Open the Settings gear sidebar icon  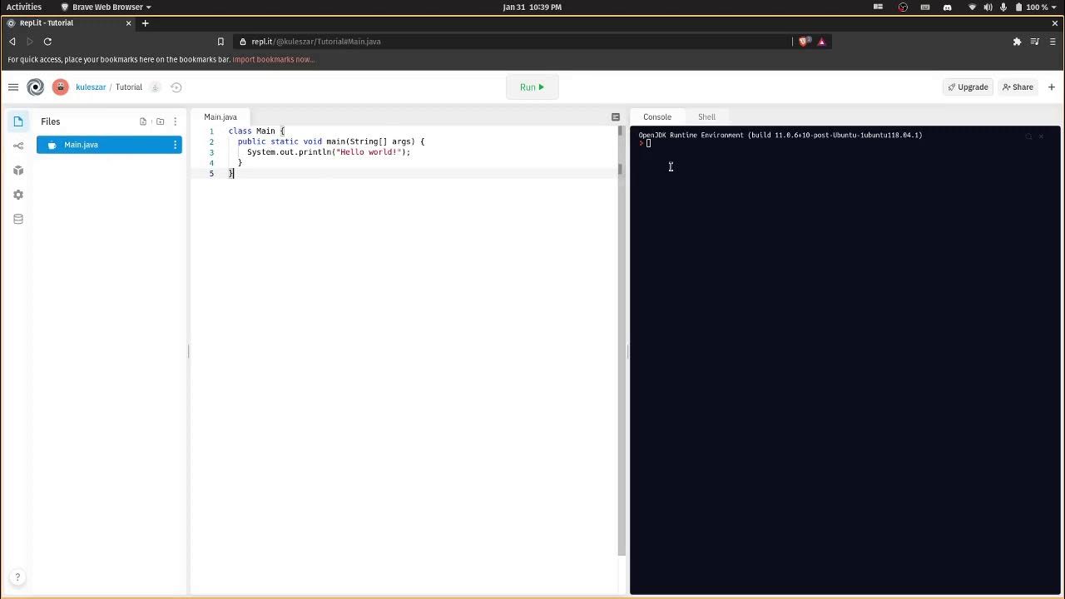(18, 195)
